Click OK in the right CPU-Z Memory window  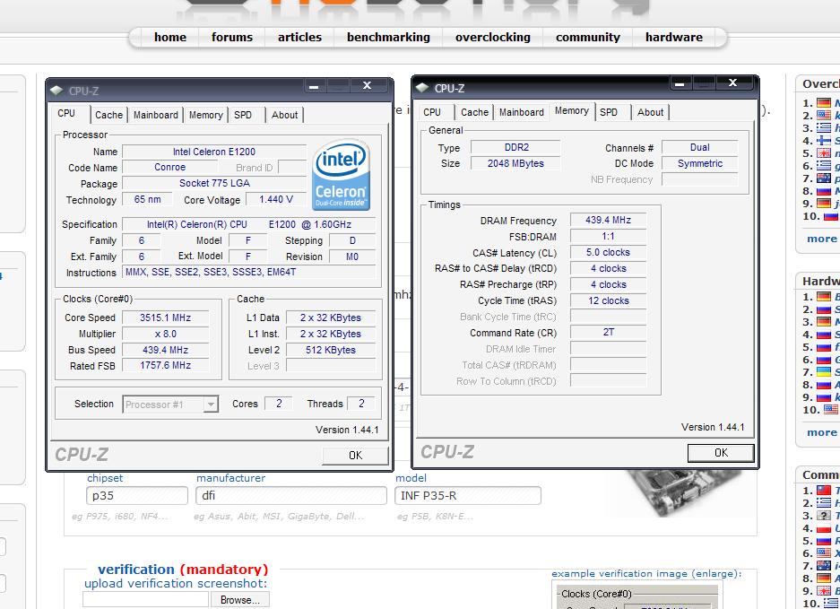[721, 452]
